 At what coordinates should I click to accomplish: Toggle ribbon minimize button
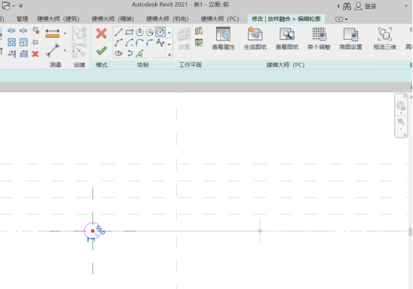[339, 19]
